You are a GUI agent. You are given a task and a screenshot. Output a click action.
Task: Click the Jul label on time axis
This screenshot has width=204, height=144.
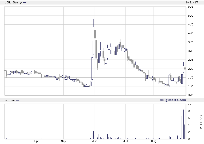pos(126,141)
